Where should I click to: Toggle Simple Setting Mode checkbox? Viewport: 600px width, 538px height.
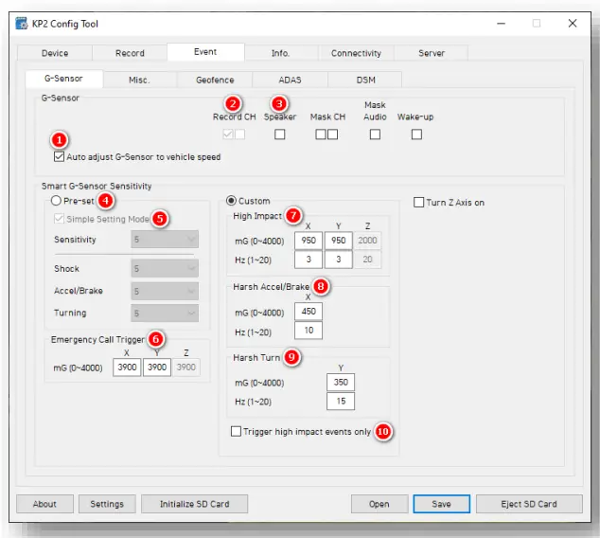click(x=59, y=219)
